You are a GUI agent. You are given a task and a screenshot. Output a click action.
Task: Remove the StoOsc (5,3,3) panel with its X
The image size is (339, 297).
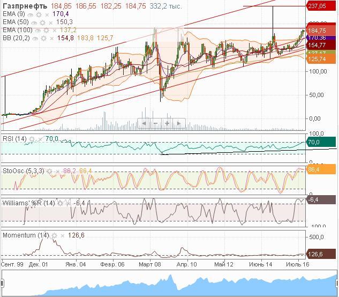coord(57,172)
